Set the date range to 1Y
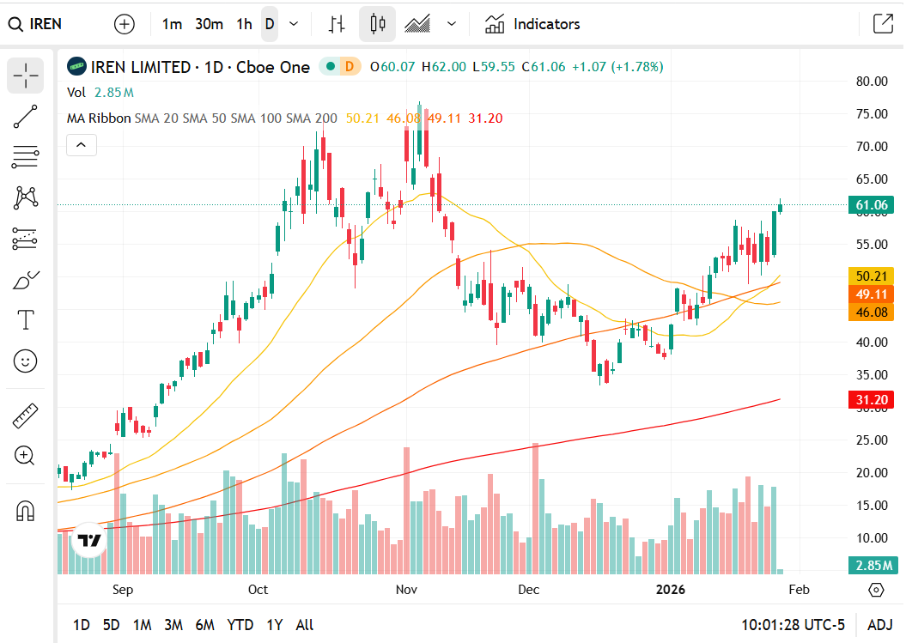 [275, 625]
